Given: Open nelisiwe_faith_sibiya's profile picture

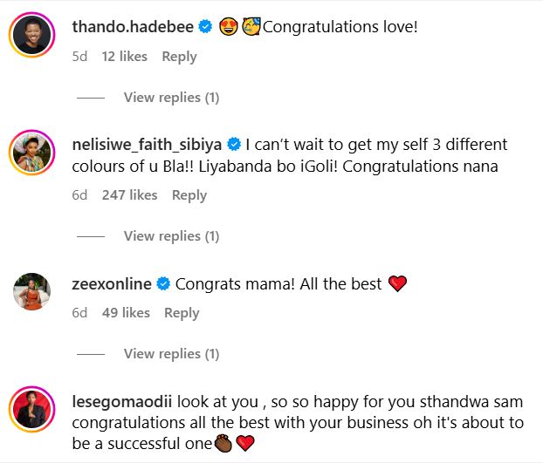Looking at the screenshot, I should tap(30, 154).
